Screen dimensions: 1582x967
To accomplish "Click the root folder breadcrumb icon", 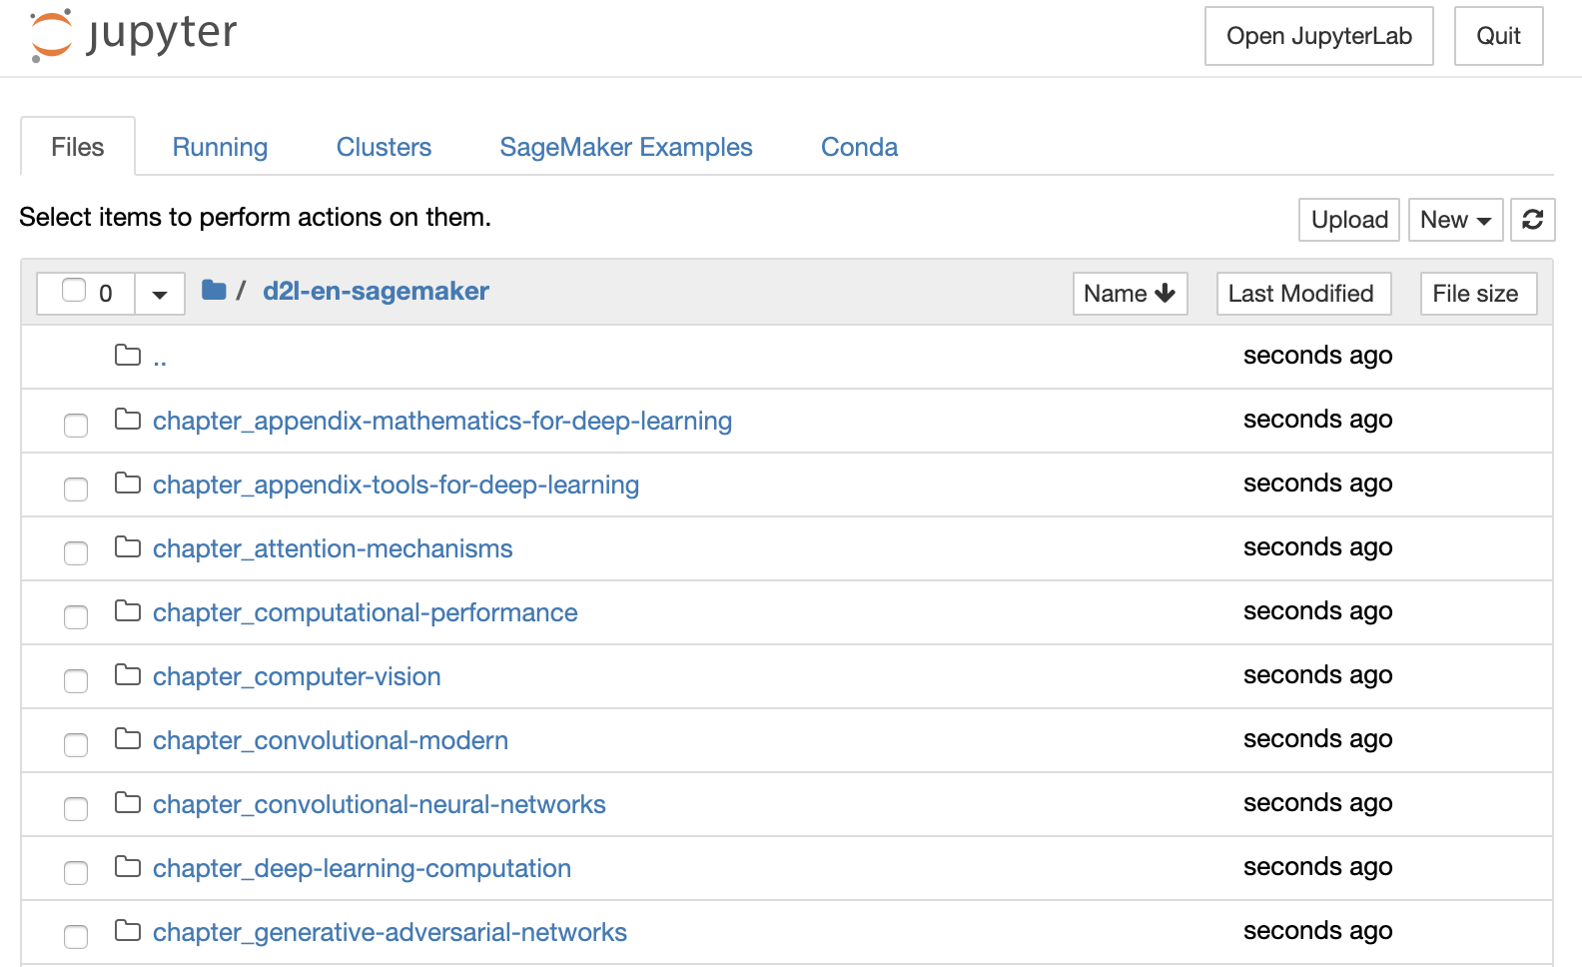I will (x=214, y=291).
